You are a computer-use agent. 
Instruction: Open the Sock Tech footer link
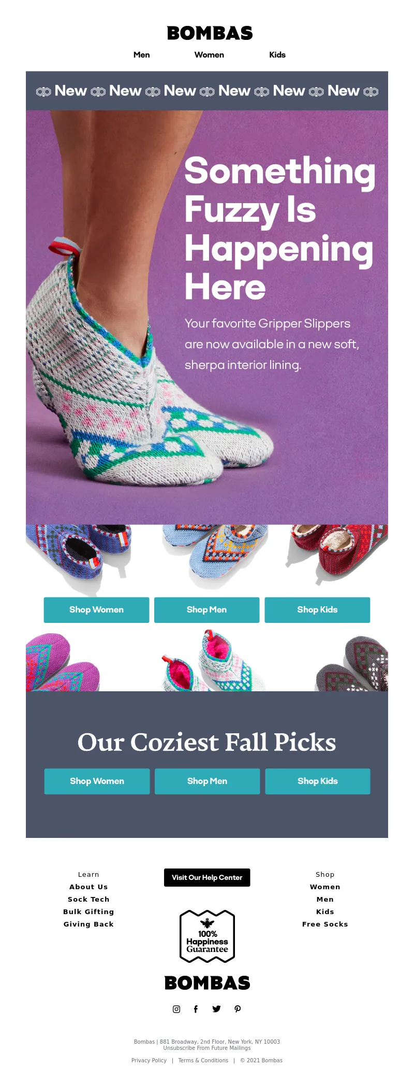click(88, 900)
